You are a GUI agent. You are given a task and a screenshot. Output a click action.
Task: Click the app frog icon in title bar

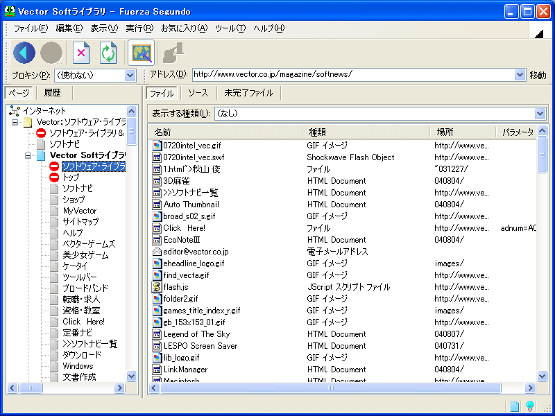[10, 11]
